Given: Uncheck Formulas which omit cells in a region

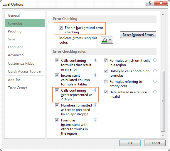Looking at the screenshot, I should (105, 60).
